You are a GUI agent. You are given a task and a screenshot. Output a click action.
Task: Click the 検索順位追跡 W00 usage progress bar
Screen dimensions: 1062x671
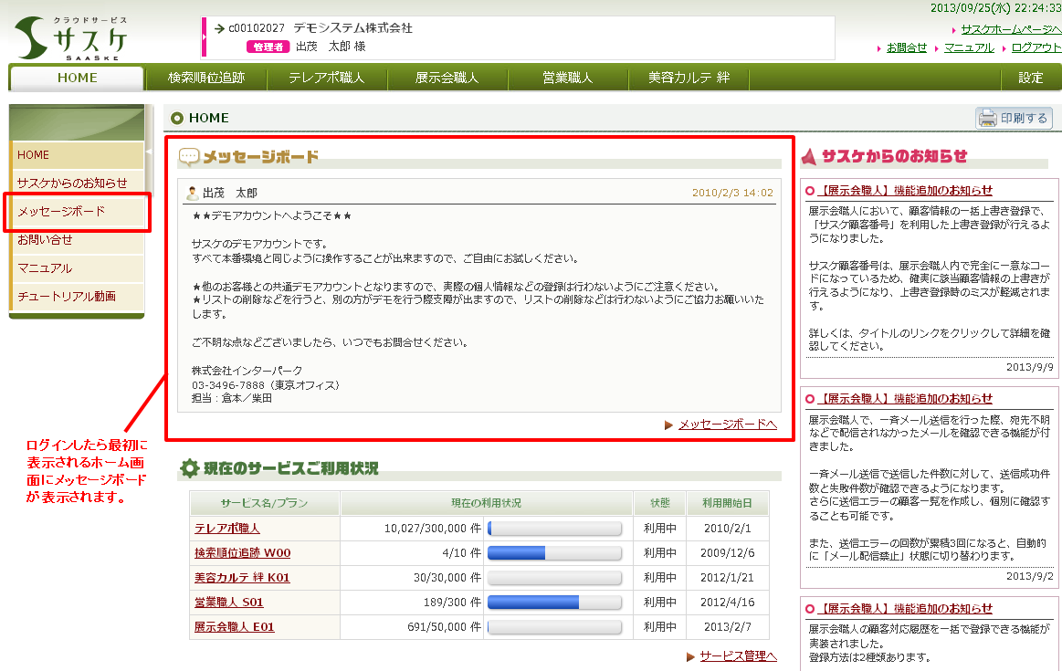pos(554,553)
